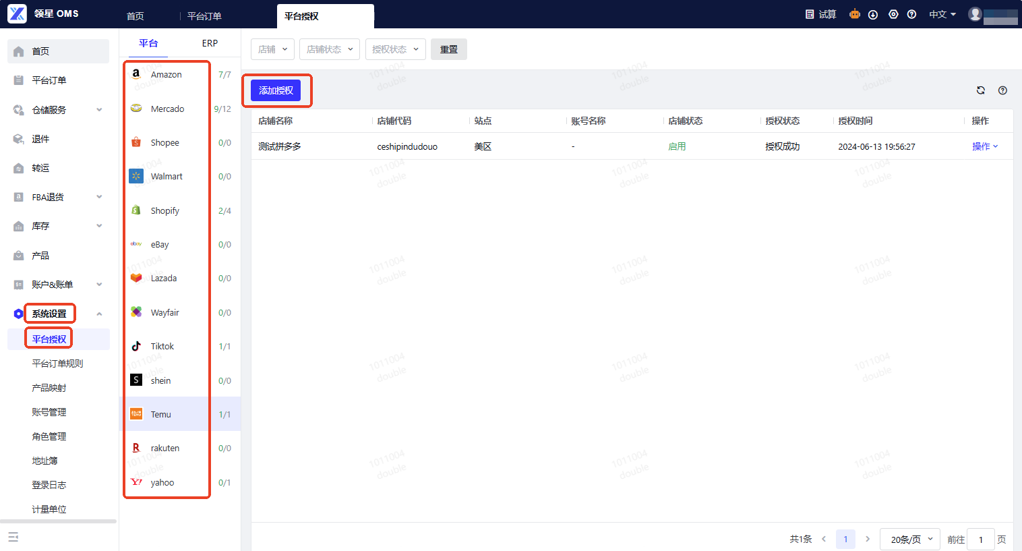The image size is (1022, 551).
Task: Open the 中文 language dropdown
Action: pyautogui.click(x=942, y=14)
